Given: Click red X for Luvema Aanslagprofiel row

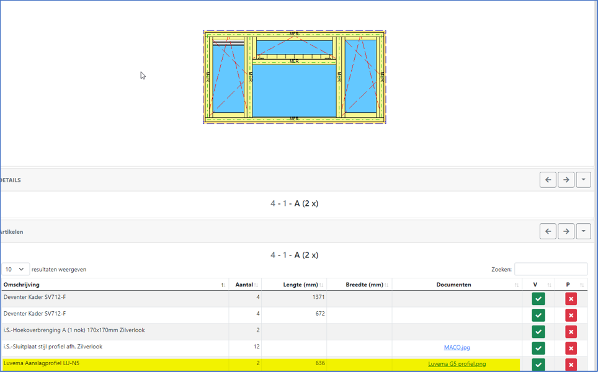Looking at the screenshot, I should (x=571, y=365).
